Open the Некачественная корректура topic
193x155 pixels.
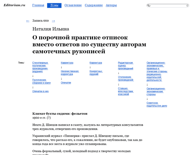(69, 73)
